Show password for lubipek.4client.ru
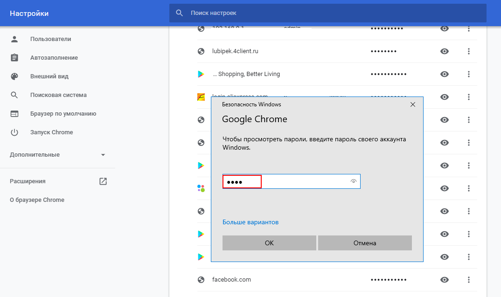Image resolution: width=501 pixels, height=297 pixels. 445,51
